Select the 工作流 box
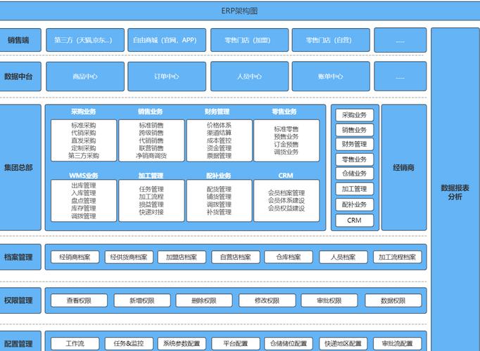The image size is (480, 351). pyautogui.click(x=75, y=343)
